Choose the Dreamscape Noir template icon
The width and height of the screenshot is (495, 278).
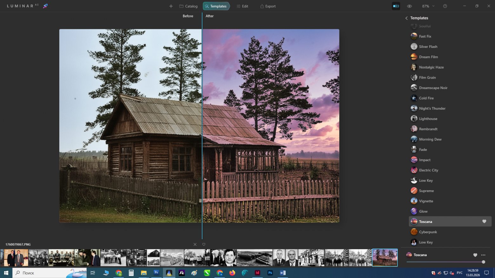click(x=414, y=87)
